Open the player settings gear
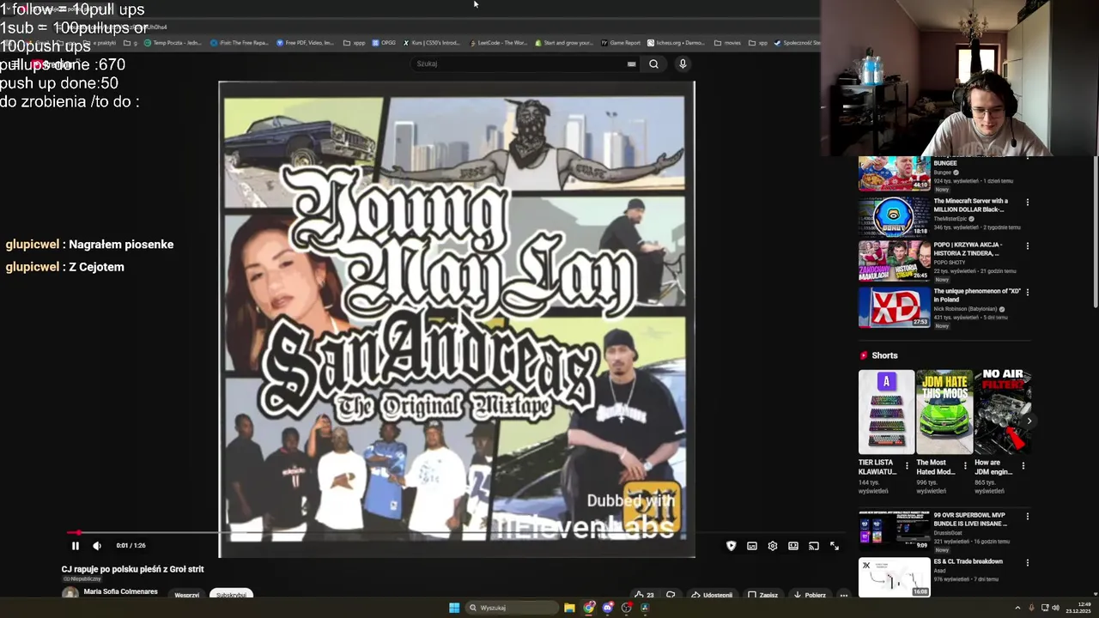The height and width of the screenshot is (618, 1099). 772,546
